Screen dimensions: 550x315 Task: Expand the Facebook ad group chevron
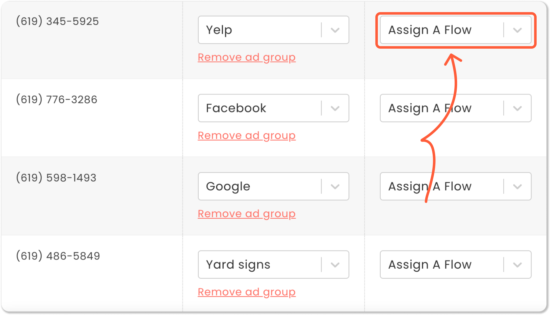tap(335, 108)
